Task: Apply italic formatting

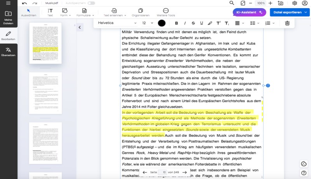Action: tap(185, 23)
